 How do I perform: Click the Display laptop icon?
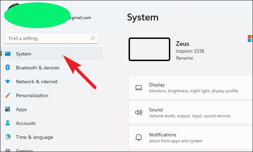click(x=139, y=88)
